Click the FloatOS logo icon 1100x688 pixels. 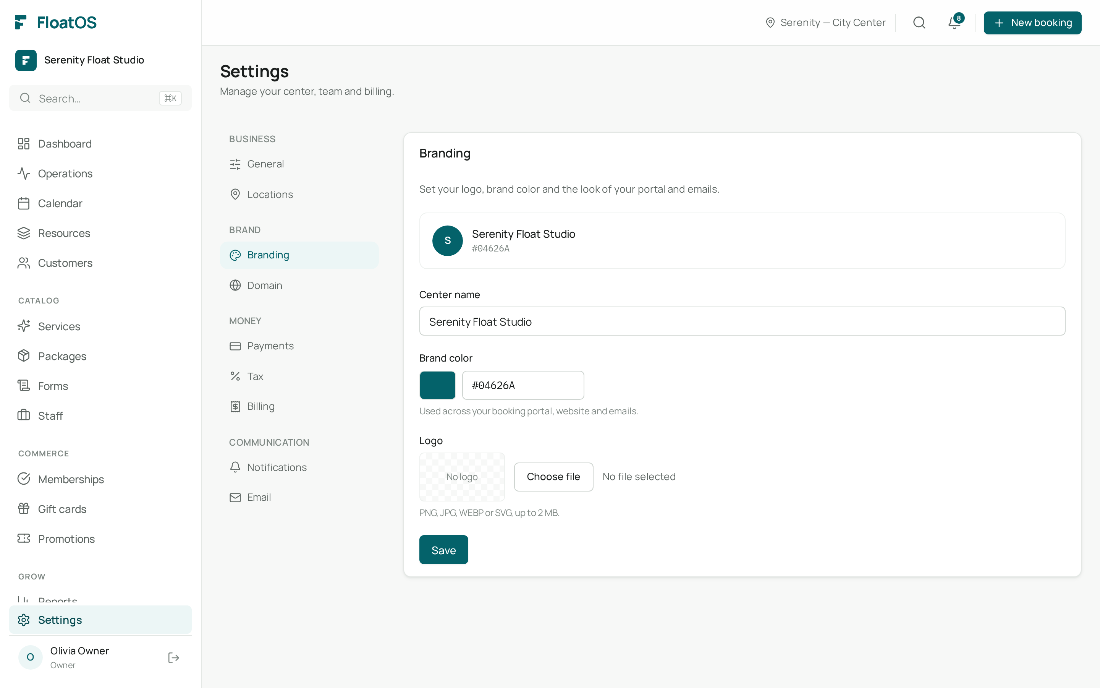pyautogui.click(x=21, y=22)
